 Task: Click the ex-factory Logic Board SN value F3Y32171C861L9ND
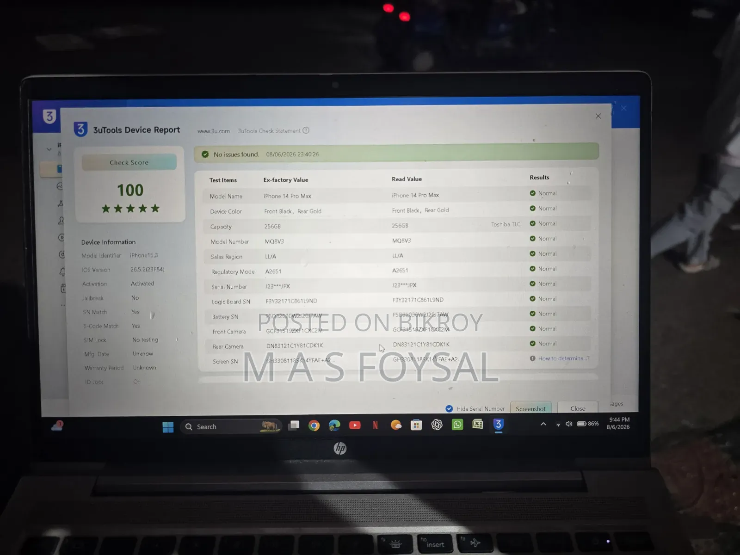(x=291, y=301)
